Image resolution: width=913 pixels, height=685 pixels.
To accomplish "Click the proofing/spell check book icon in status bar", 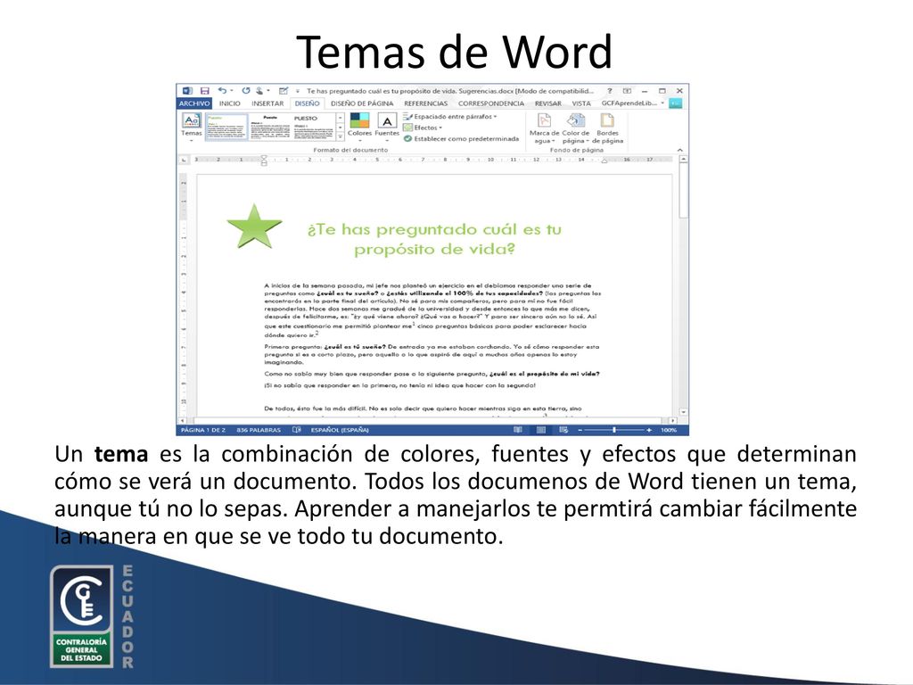I will pos(296,430).
